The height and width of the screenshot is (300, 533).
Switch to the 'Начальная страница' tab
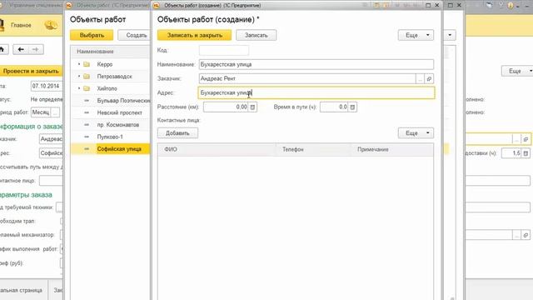[22, 290]
